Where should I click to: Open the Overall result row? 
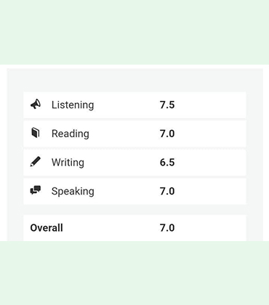[x=134, y=228]
